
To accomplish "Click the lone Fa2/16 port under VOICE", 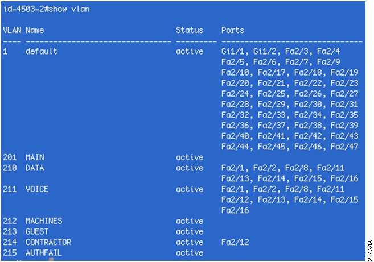I will [x=235, y=210].
